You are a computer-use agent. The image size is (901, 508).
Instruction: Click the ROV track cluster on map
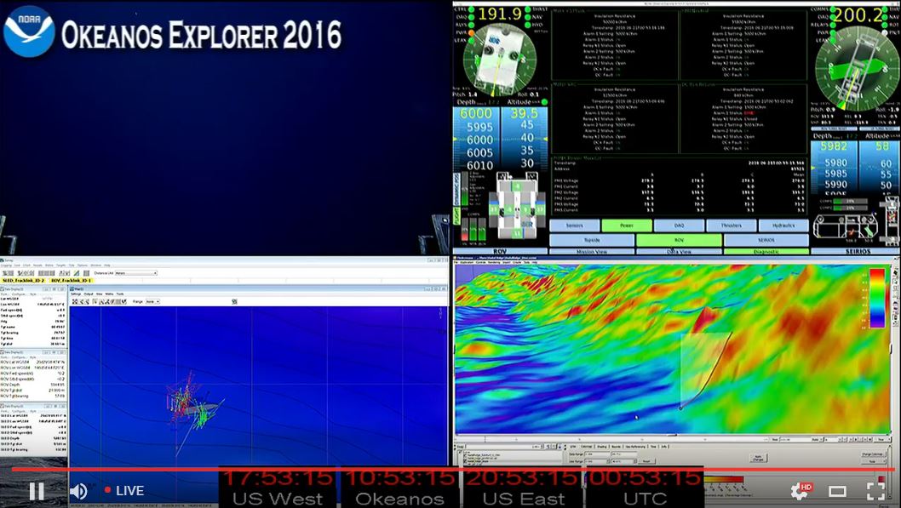192,403
